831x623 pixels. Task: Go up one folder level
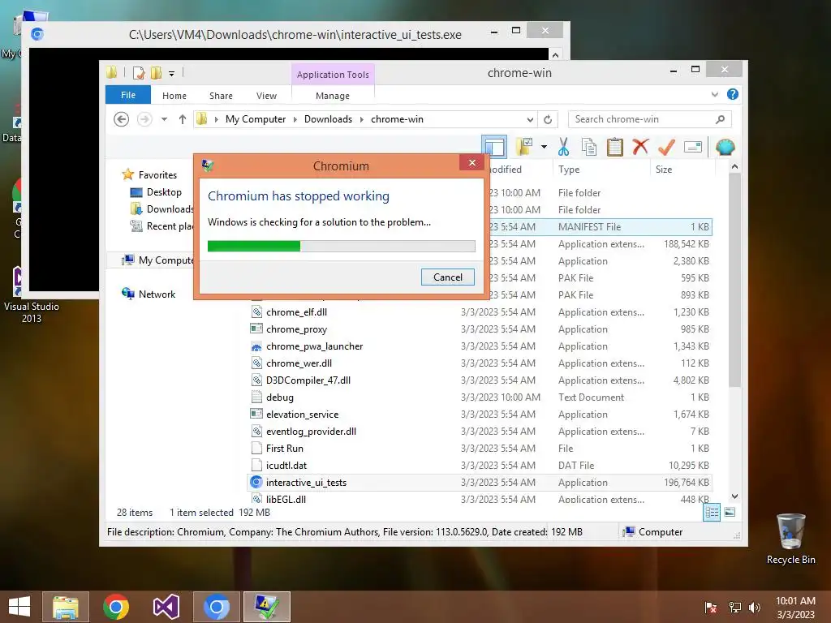183,119
